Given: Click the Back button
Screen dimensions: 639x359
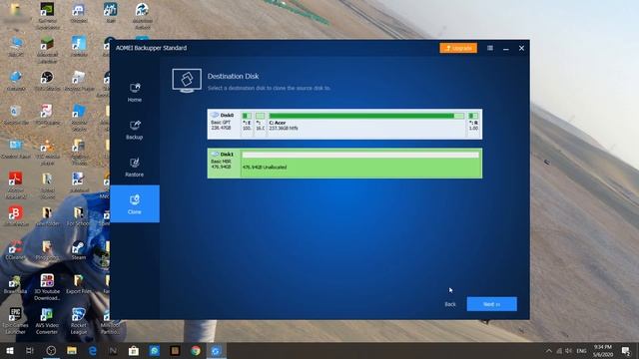Looking at the screenshot, I should click(x=450, y=304).
